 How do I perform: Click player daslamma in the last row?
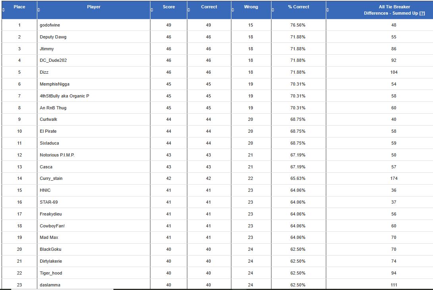click(x=50, y=285)
